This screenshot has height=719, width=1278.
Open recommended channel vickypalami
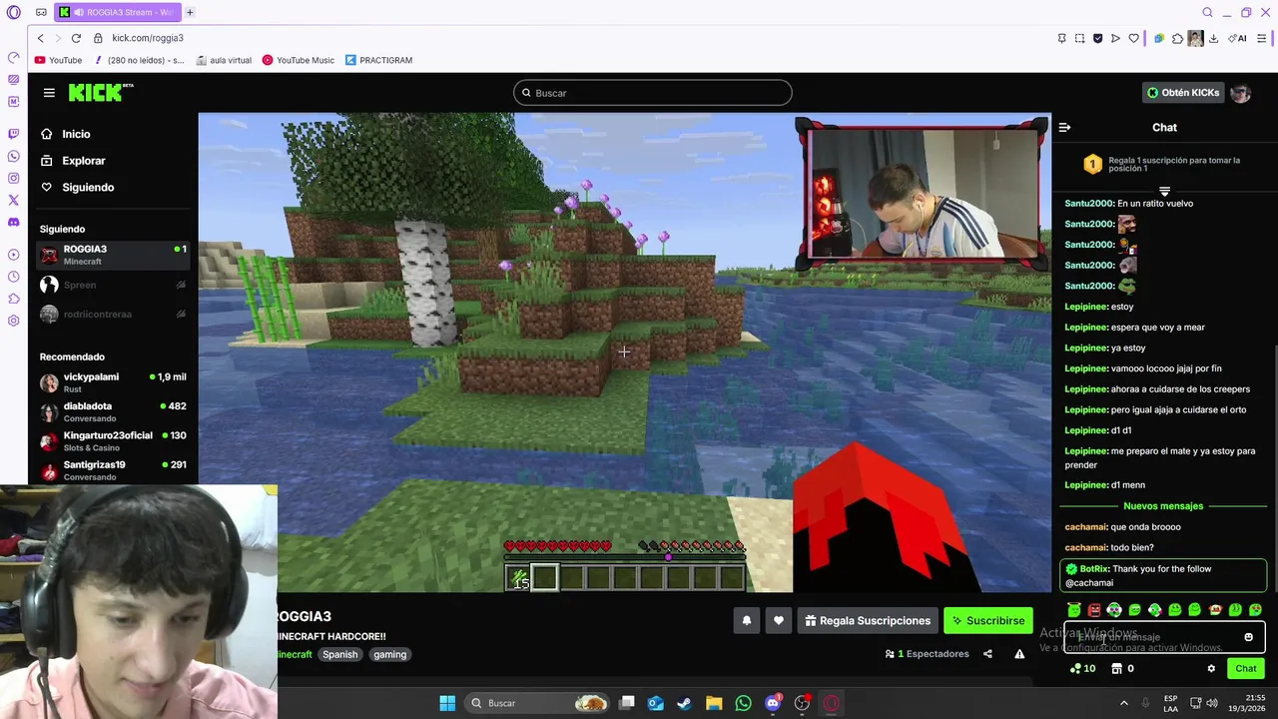[x=113, y=382]
